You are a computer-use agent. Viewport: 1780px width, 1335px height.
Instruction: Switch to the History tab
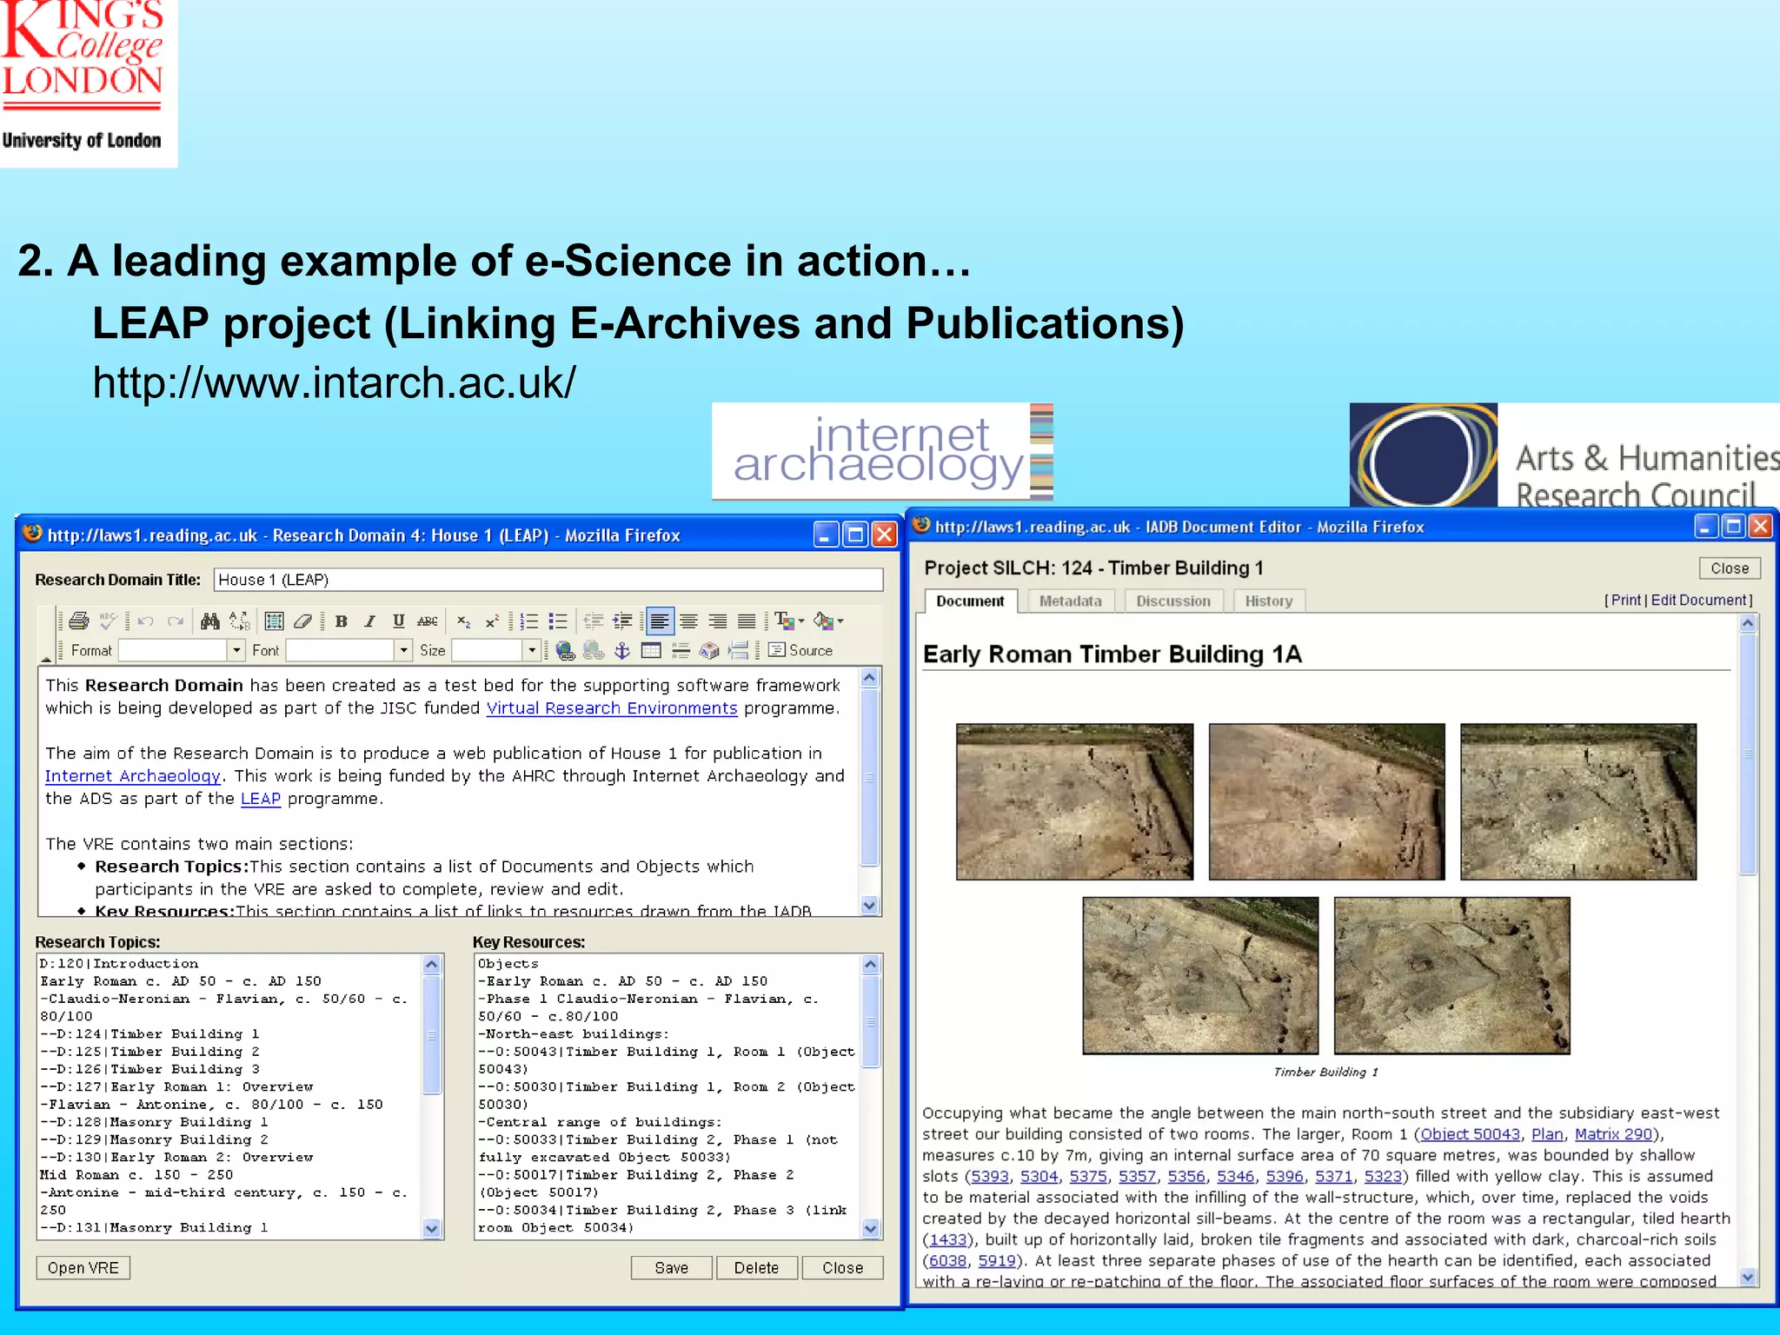[x=1269, y=601]
